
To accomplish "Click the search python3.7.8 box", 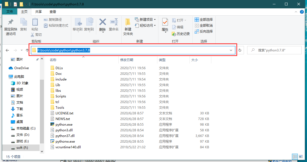I will click(274, 50).
